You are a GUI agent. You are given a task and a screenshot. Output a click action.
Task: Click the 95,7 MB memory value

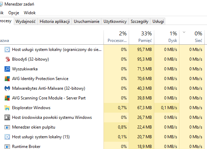(x=145, y=50)
